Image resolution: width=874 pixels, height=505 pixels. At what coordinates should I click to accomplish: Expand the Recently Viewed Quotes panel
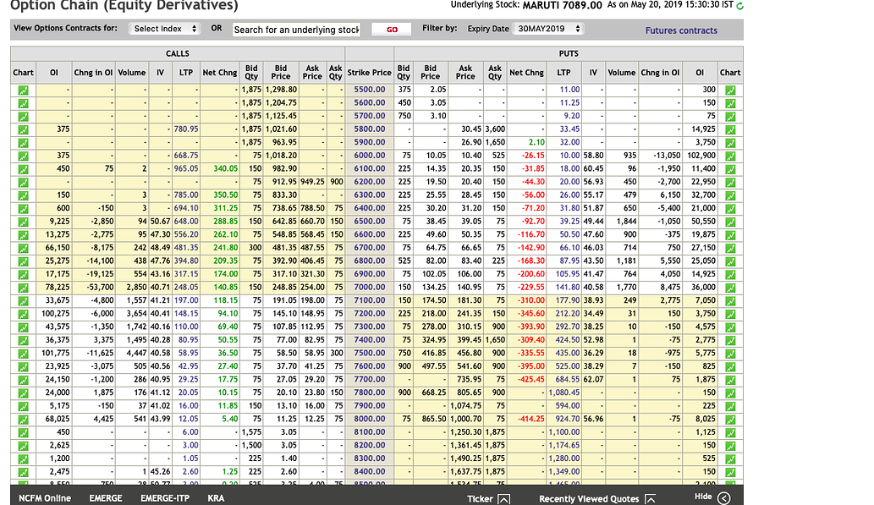pyautogui.click(x=650, y=498)
